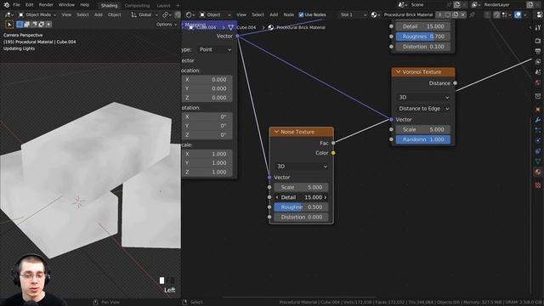Screen dimensions: 544x306
Task: Click the Blender logo icon
Action: tap(6, 5)
